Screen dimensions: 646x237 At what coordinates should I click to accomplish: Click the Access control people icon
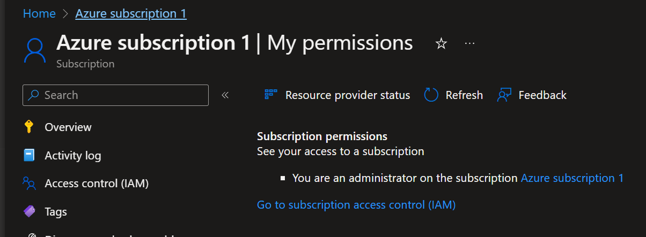29,184
